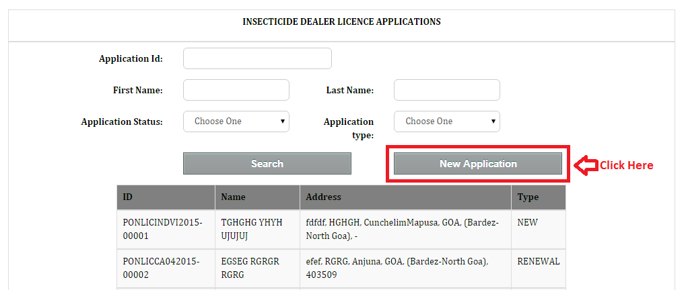Click the ID column header
This screenshot has height=290, width=684.
coord(166,197)
